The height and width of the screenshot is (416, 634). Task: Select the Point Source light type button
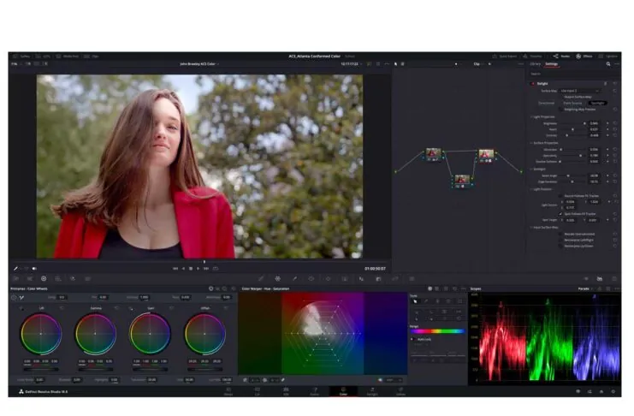574,103
